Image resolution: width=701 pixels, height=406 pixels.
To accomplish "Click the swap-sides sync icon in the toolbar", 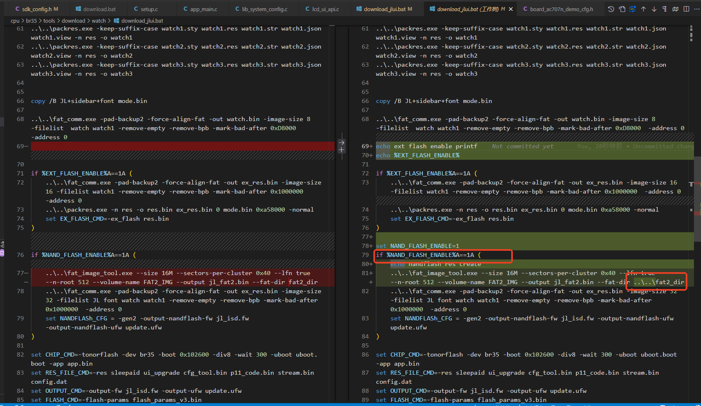I will (633, 9).
